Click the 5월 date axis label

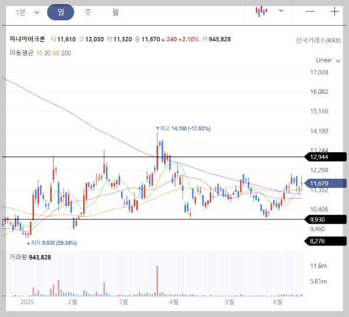(230, 302)
